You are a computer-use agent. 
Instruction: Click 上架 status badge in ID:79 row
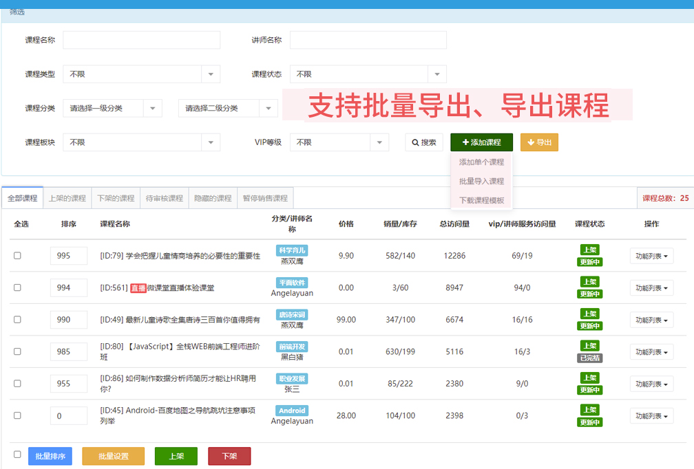tap(589, 250)
